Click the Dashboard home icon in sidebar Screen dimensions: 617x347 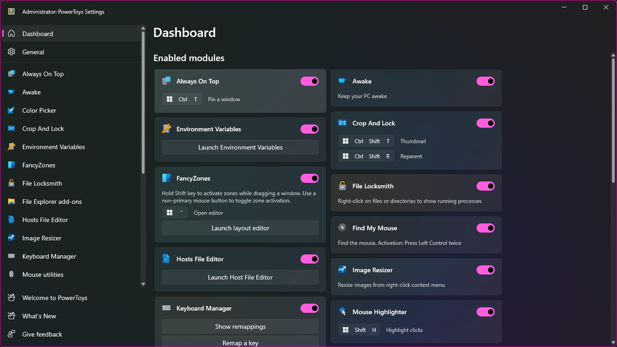(11, 34)
